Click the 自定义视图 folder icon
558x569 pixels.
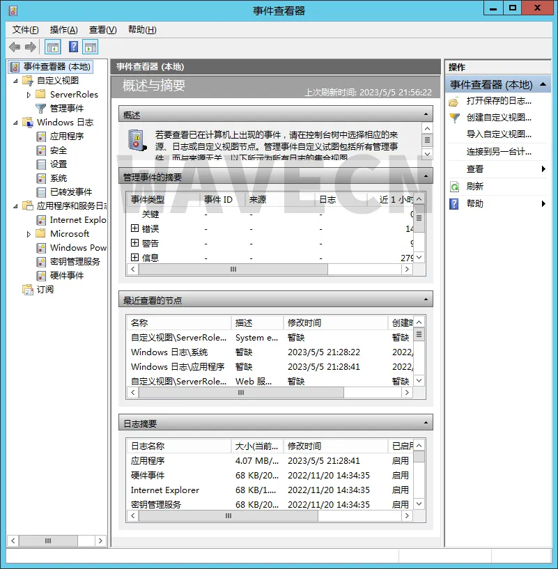(x=28, y=81)
